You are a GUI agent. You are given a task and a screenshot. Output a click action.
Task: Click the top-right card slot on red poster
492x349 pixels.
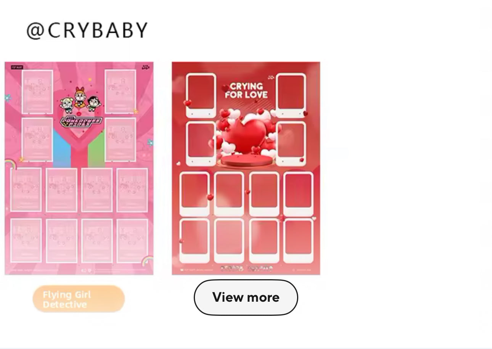(291, 95)
